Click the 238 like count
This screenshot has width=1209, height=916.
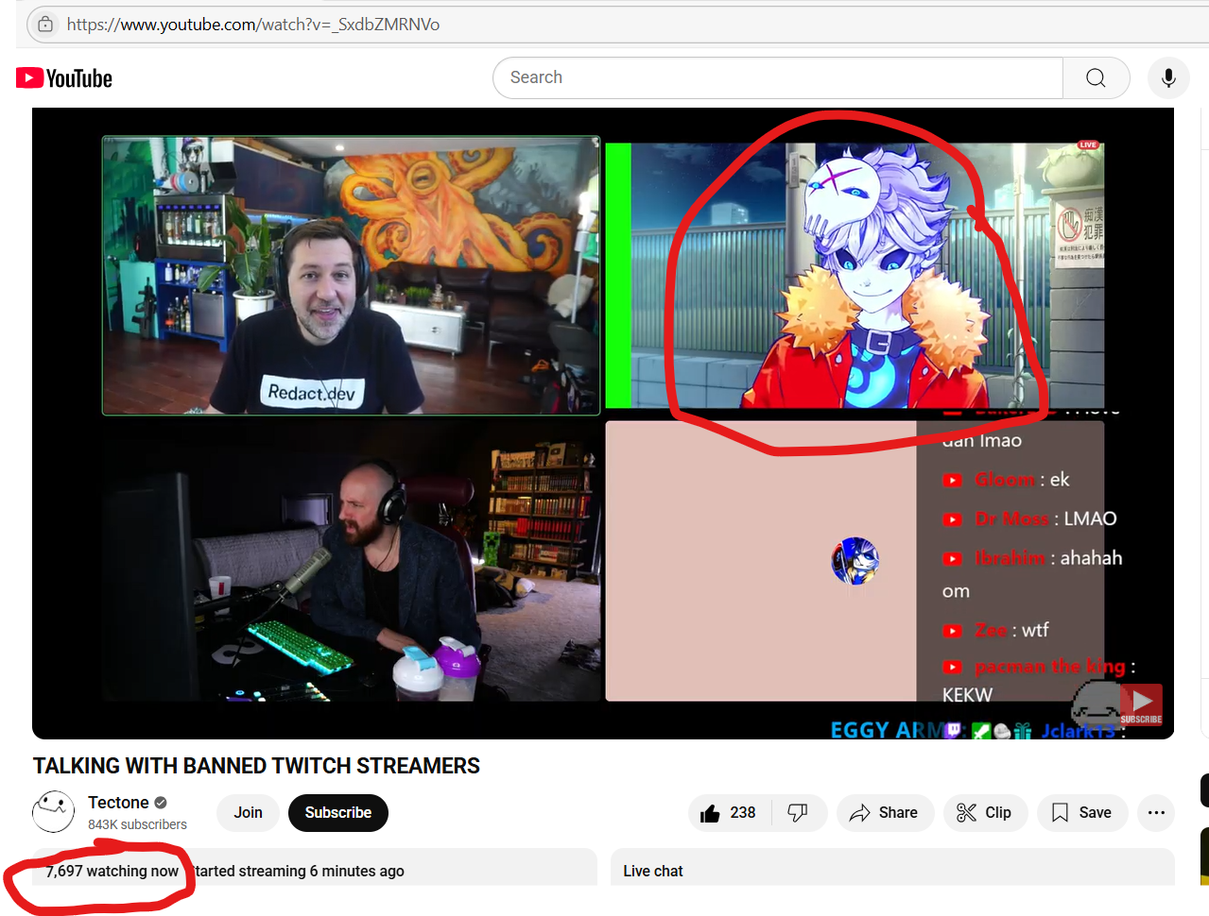(x=743, y=813)
